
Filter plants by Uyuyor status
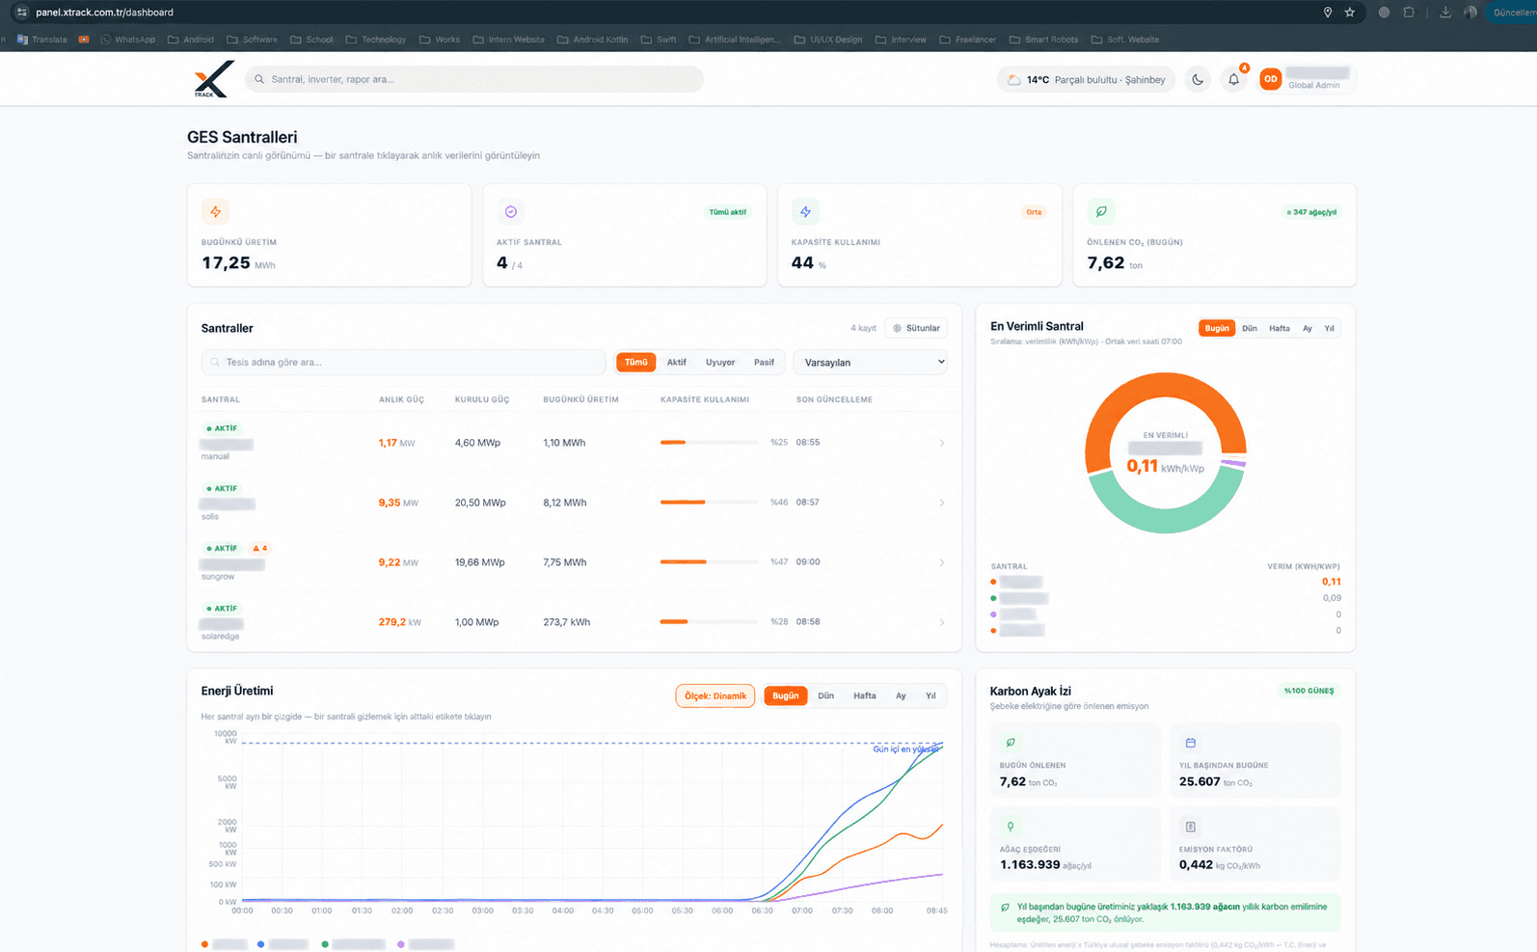coord(720,363)
